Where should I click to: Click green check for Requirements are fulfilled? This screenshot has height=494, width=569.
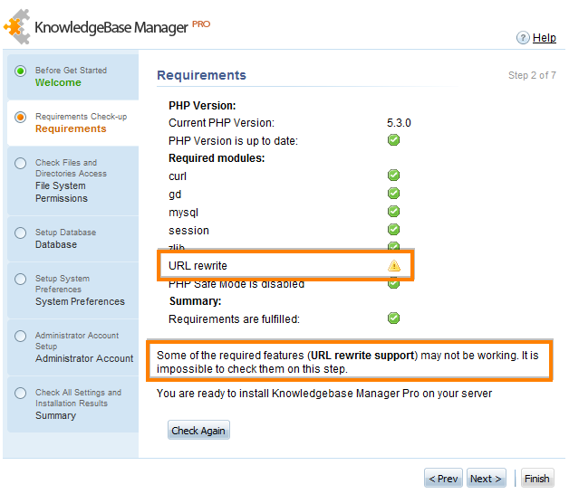(393, 318)
